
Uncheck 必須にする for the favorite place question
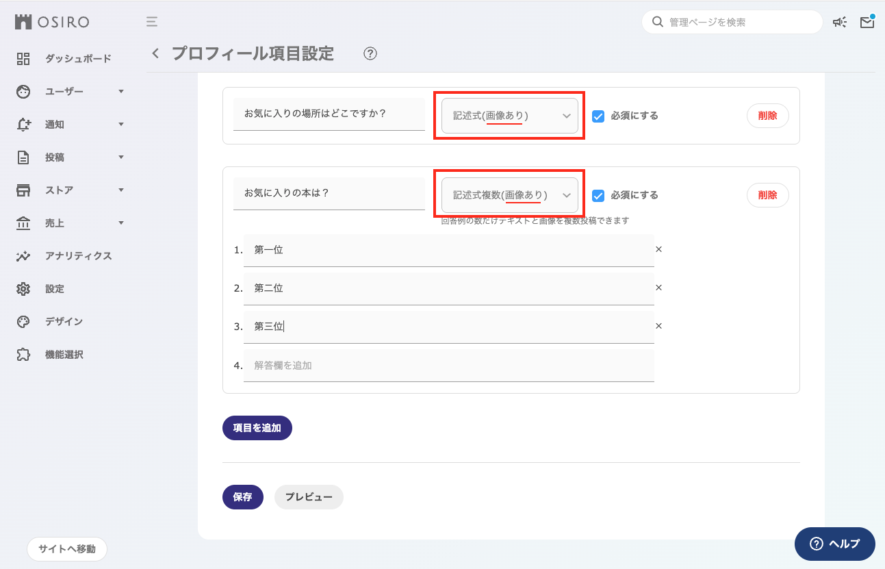[598, 116]
